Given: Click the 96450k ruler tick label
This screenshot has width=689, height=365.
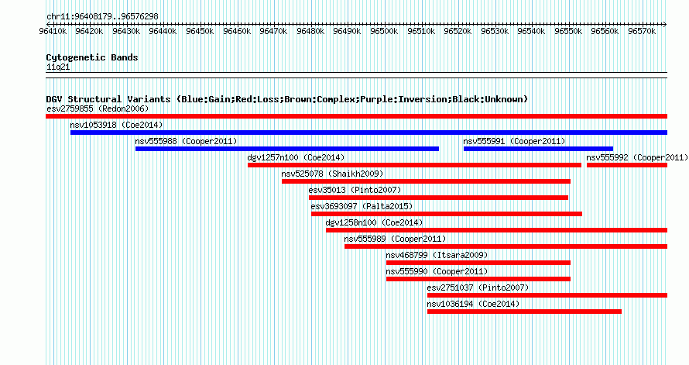Looking at the screenshot, I should pos(200,31).
